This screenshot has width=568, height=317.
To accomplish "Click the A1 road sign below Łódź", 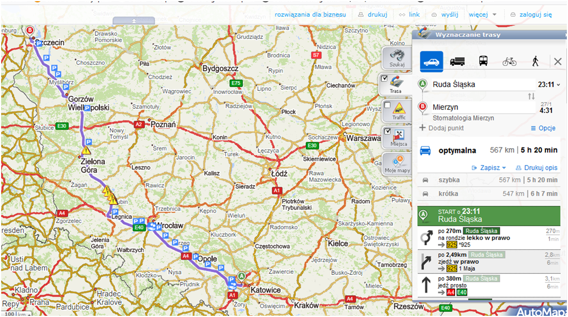I will [277, 190].
